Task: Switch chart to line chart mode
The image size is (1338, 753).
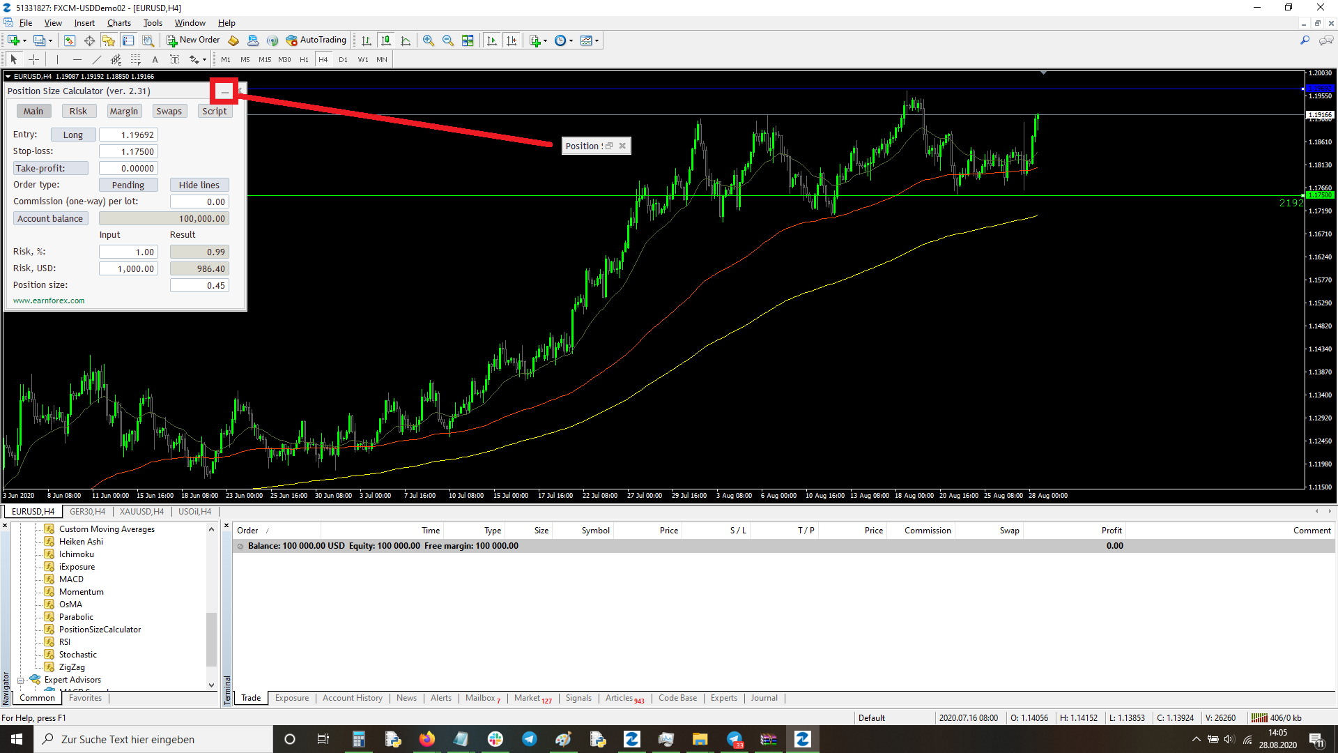Action: pyautogui.click(x=406, y=40)
